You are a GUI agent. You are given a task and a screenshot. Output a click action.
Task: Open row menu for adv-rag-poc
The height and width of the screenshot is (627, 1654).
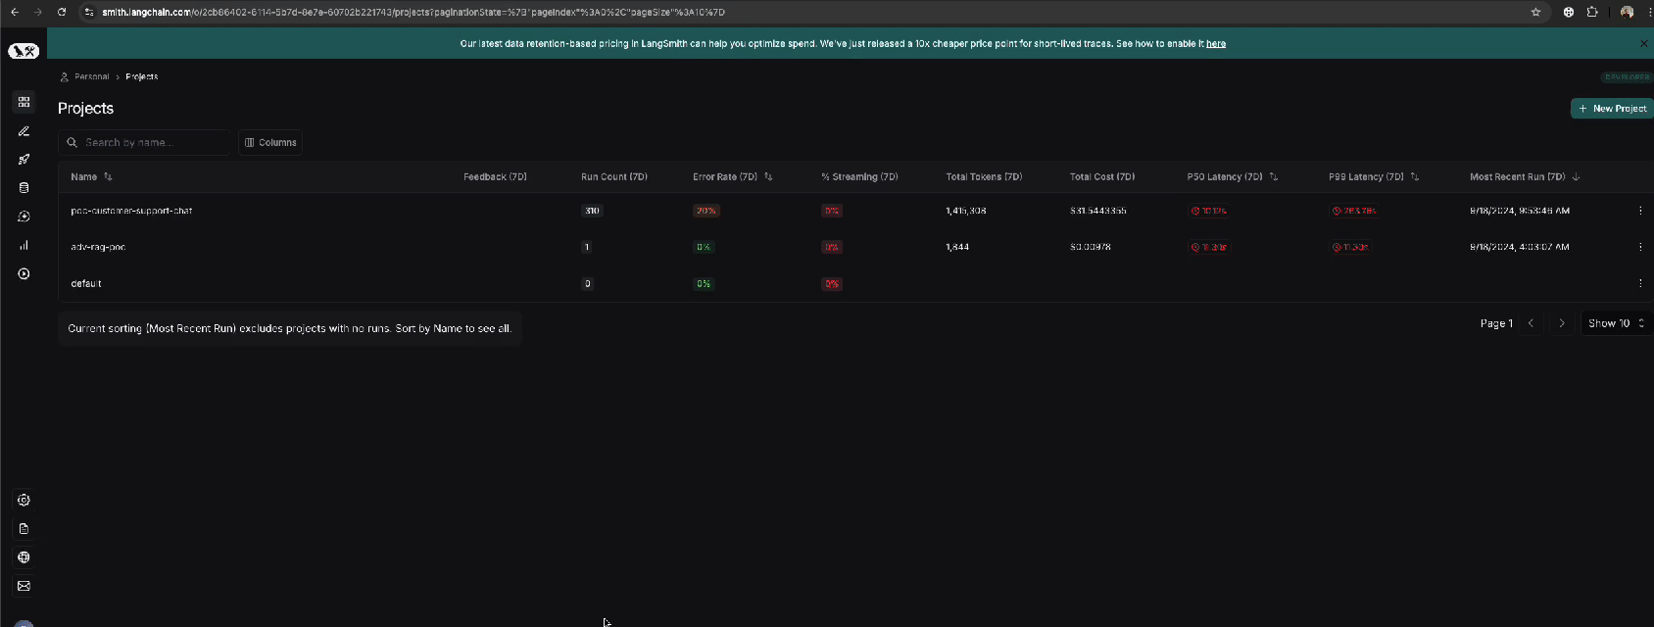[x=1640, y=247]
